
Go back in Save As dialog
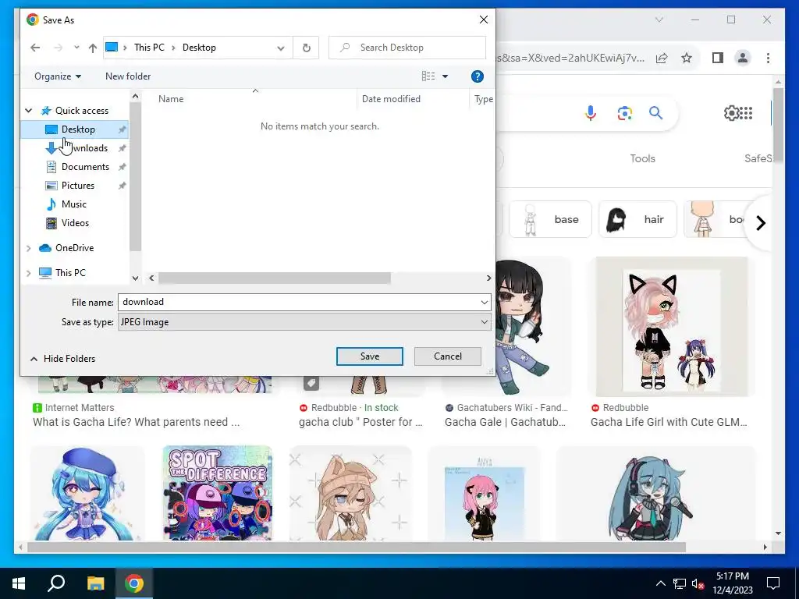point(35,48)
